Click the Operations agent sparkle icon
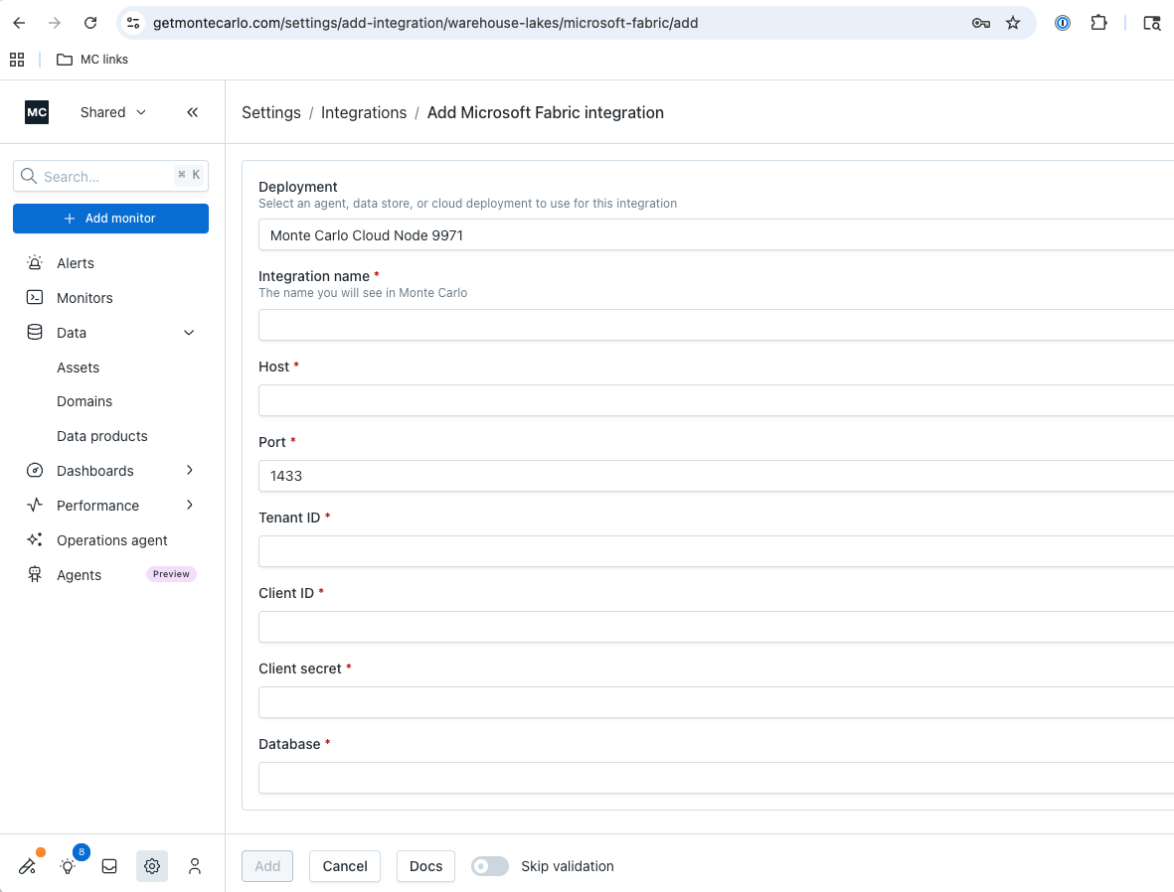 [35, 539]
